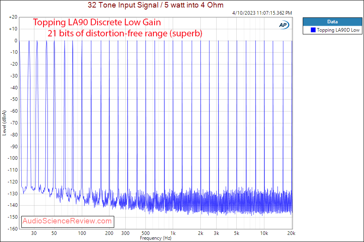Click the 500 label on frequency axis
This screenshot has width=364, height=242.
[x=145, y=233]
